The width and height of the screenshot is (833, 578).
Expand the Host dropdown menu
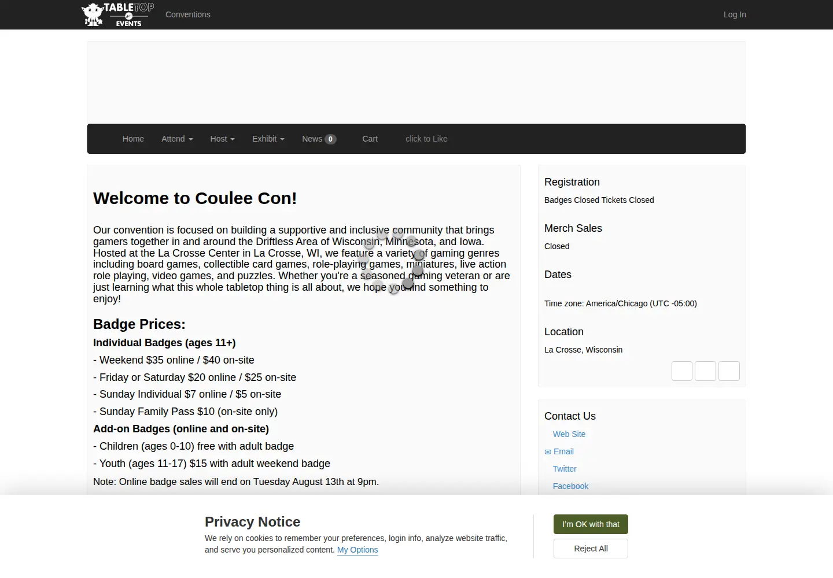pyautogui.click(x=223, y=139)
